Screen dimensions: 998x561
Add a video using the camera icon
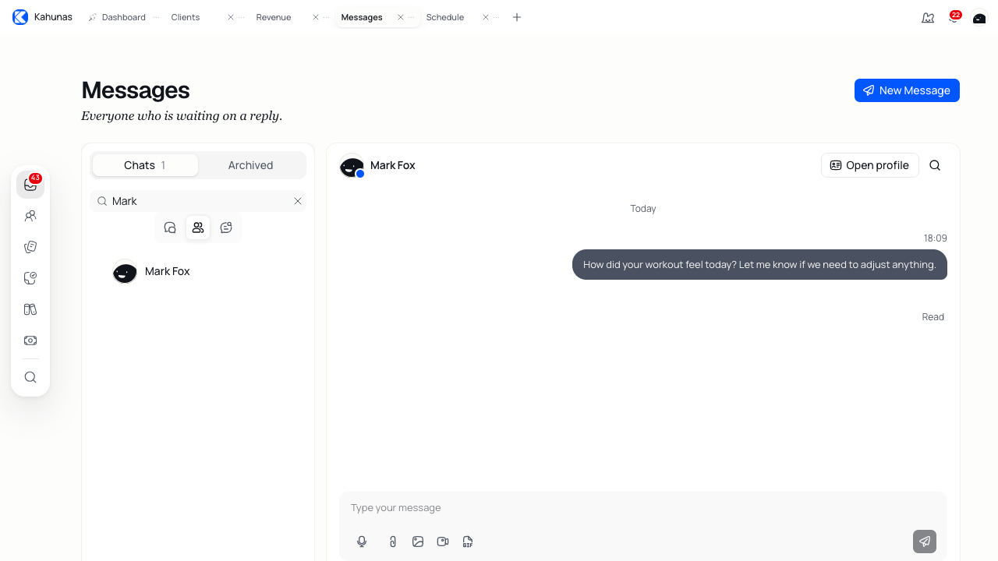443,542
